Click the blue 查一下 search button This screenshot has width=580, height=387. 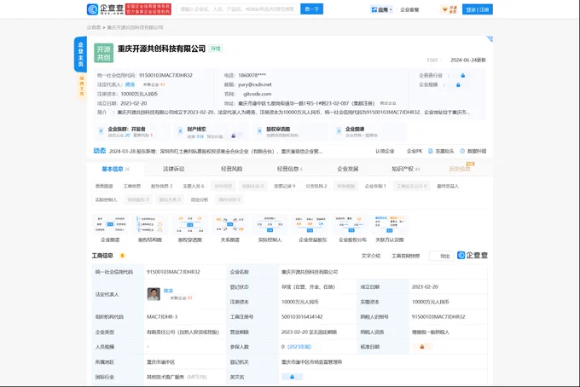coord(312,9)
